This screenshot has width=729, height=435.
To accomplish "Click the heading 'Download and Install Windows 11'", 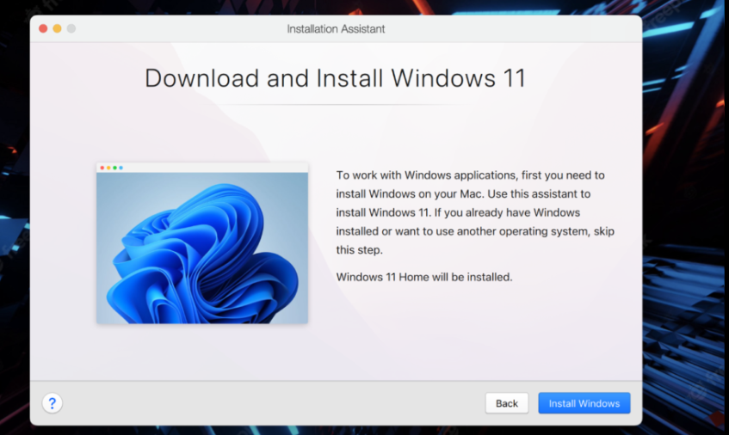I will point(335,78).
